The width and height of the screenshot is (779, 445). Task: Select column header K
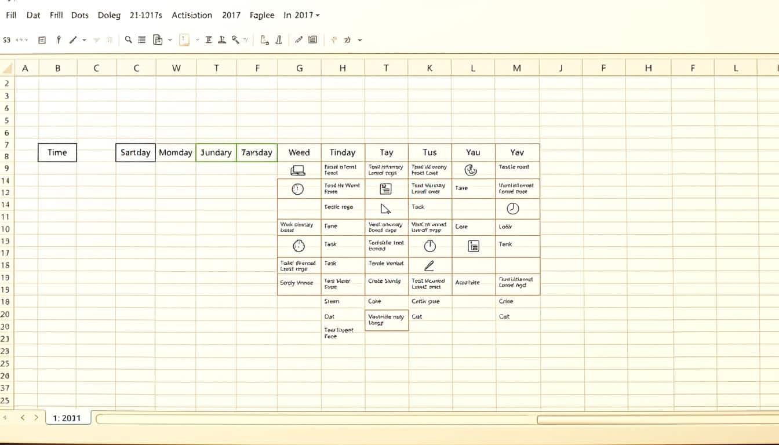[x=429, y=68]
